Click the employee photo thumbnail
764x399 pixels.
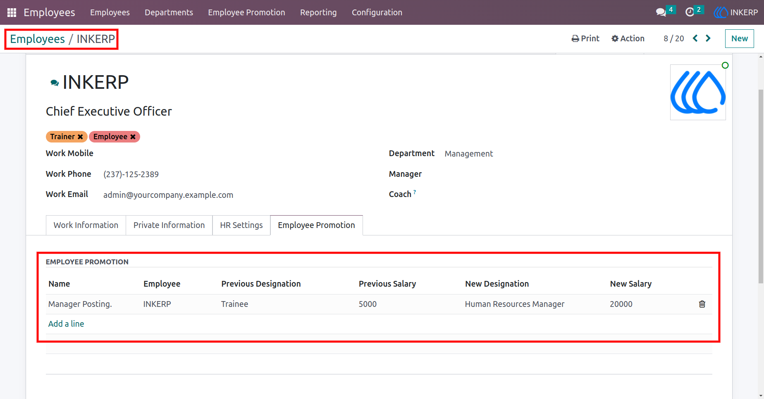pyautogui.click(x=698, y=92)
